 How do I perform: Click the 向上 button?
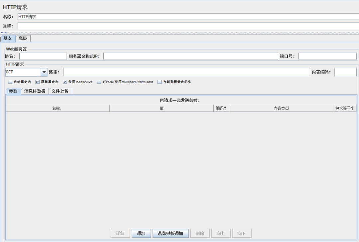221,233
